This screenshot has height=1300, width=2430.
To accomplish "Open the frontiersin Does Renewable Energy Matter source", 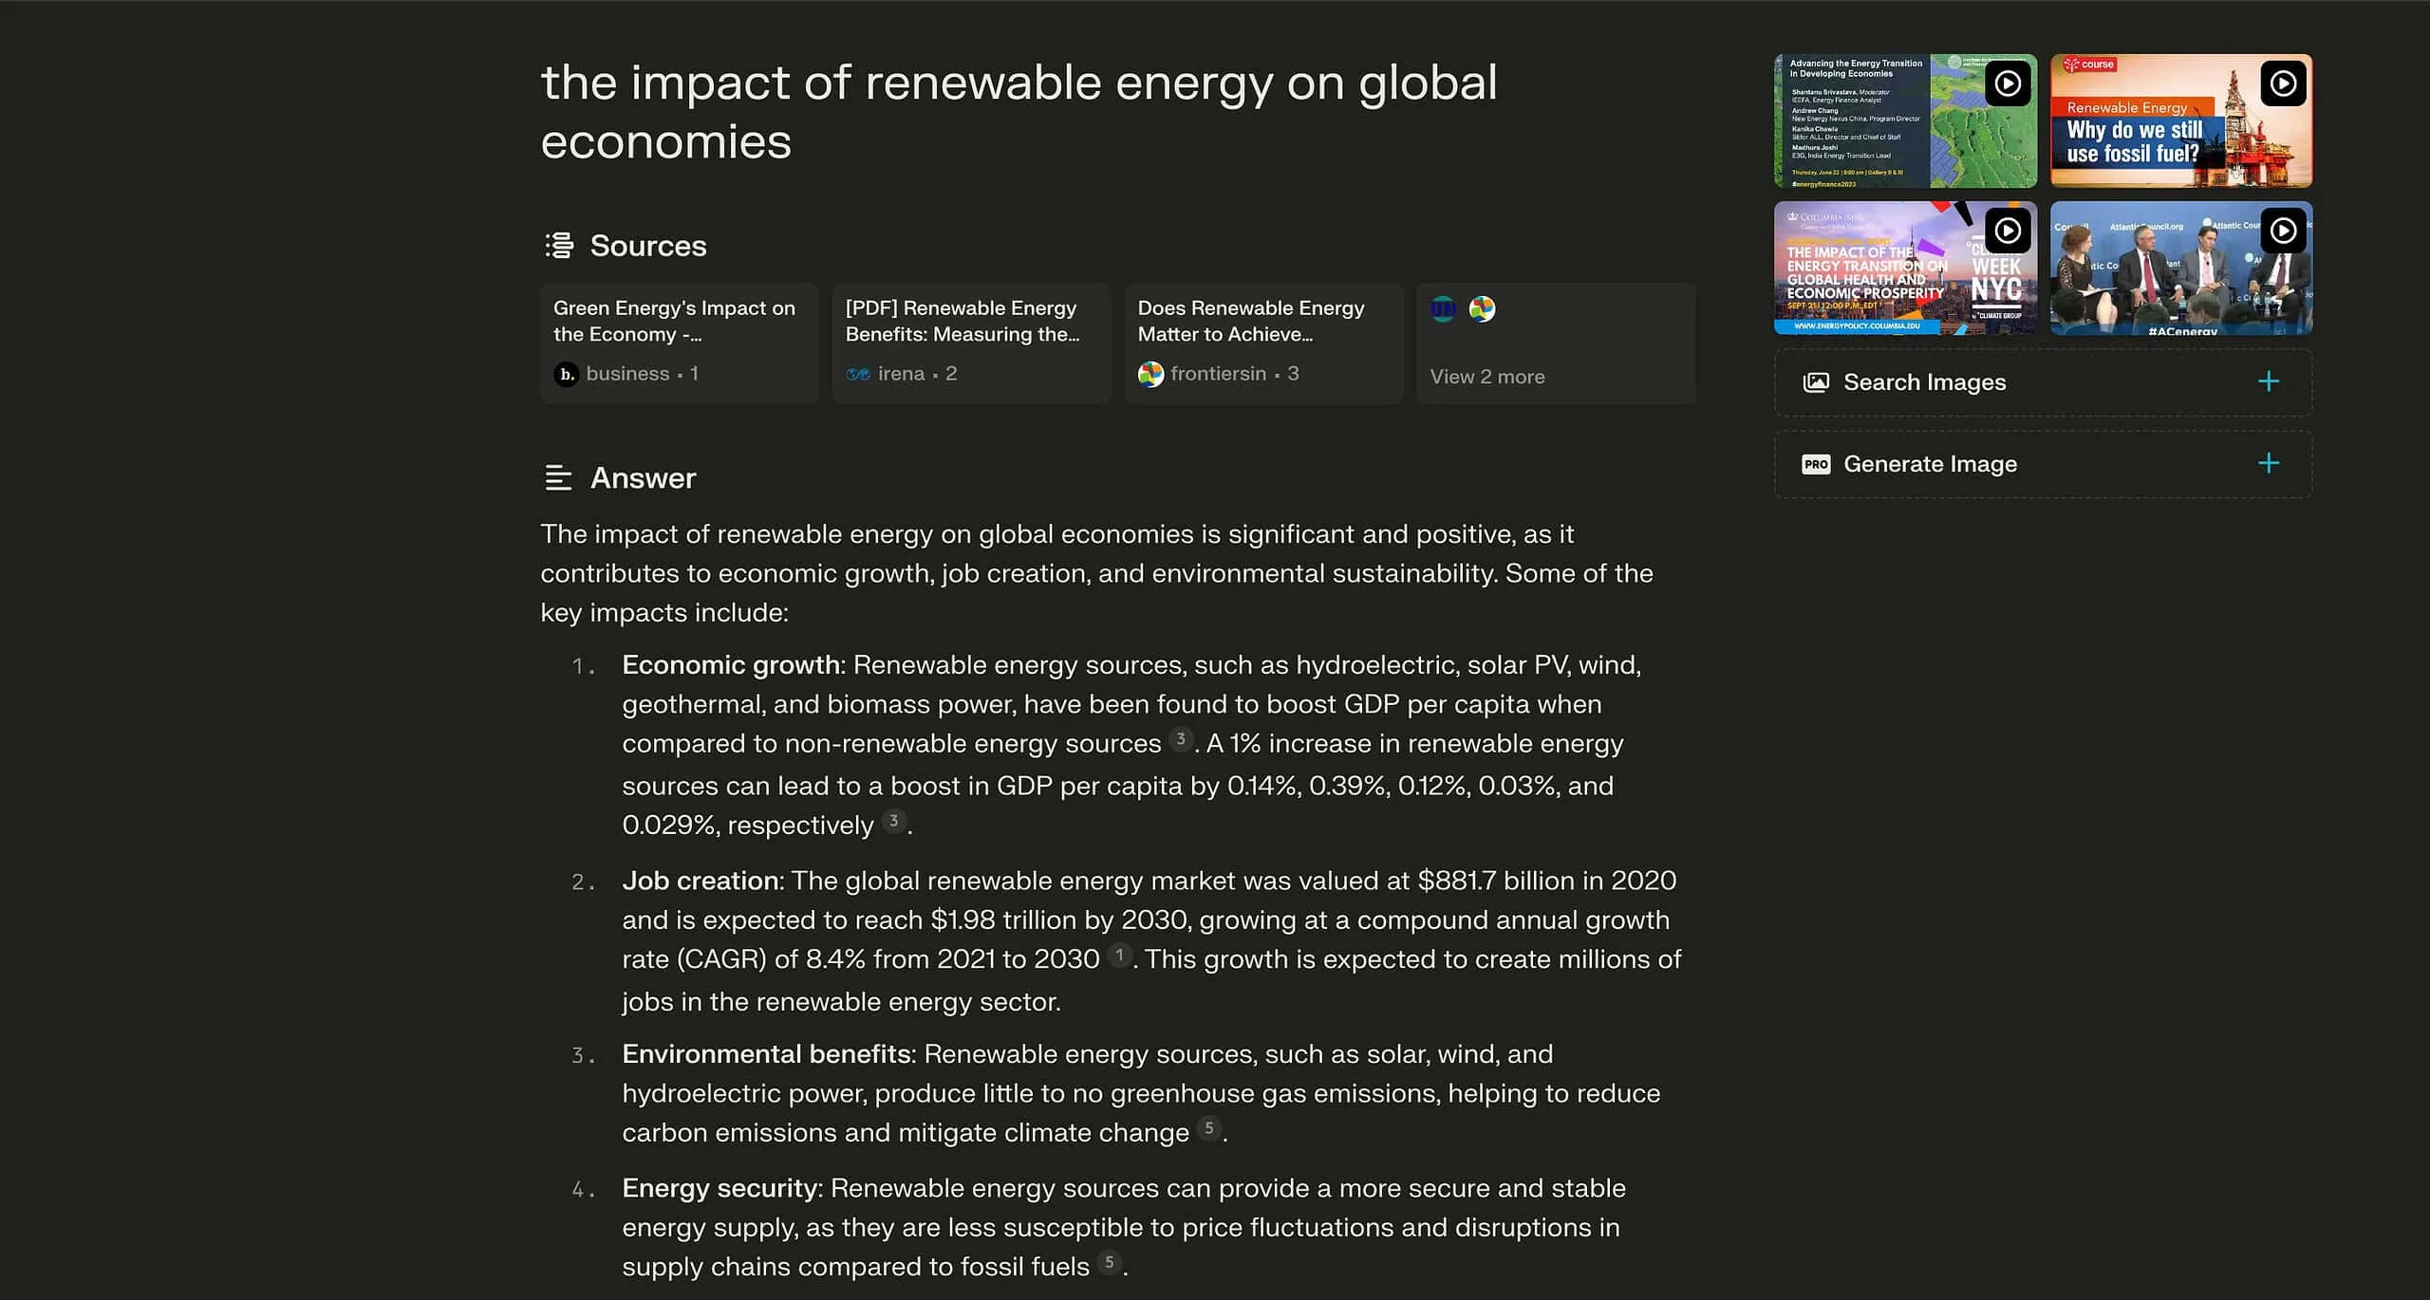I will click(1263, 344).
